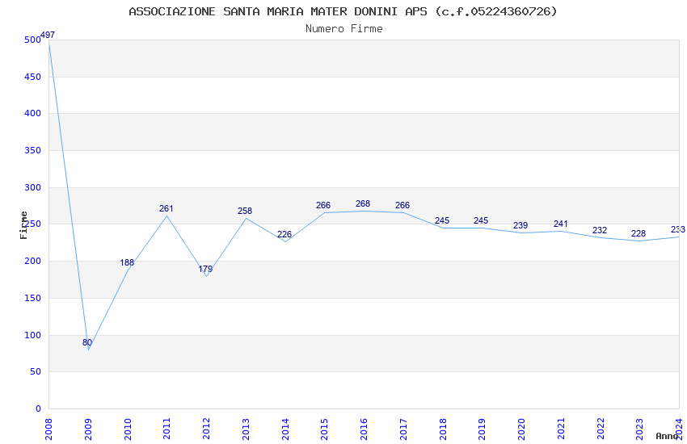
Task: Click the 2008 x-axis year label
Action: click(x=48, y=429)
